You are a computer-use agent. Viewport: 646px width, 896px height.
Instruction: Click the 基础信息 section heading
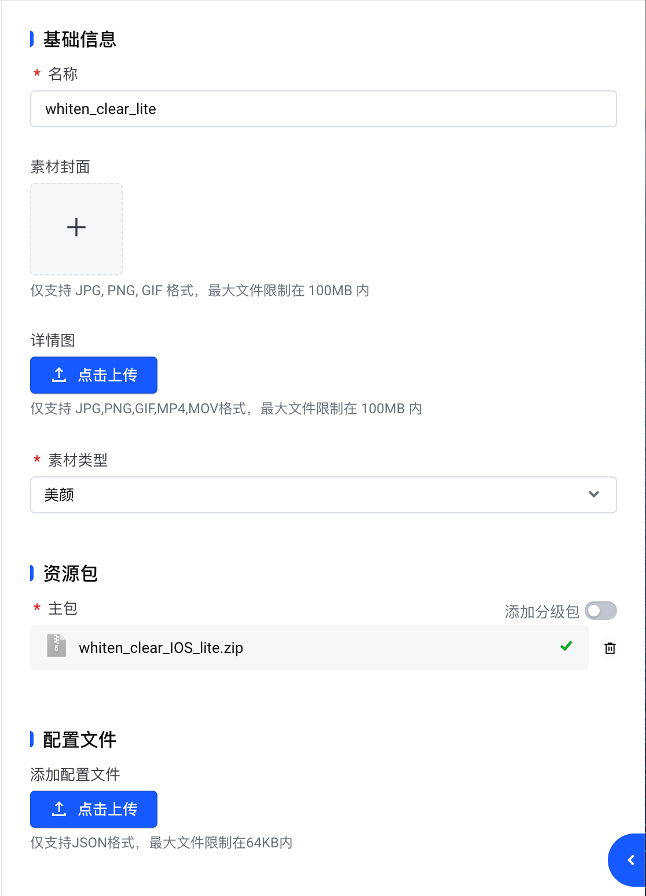pos(80,39)
